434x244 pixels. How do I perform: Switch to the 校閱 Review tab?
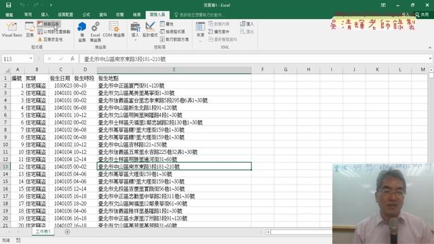click(x=120, y=15)
